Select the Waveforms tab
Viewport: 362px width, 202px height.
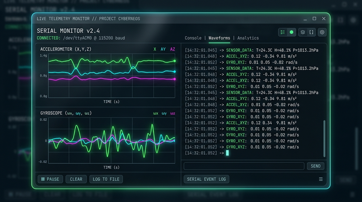[x=219, y=38]
